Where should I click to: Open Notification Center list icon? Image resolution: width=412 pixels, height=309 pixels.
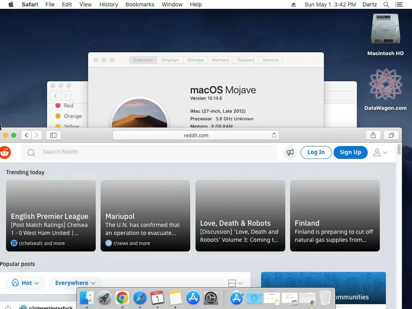(399, 4)
